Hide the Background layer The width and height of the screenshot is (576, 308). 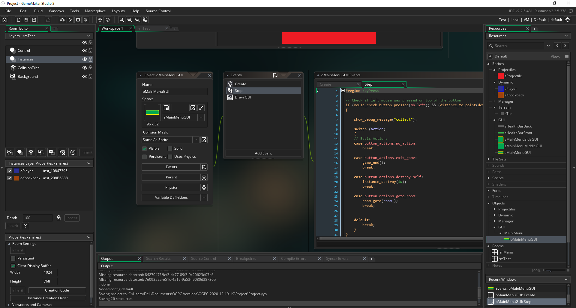pos(85,77)
